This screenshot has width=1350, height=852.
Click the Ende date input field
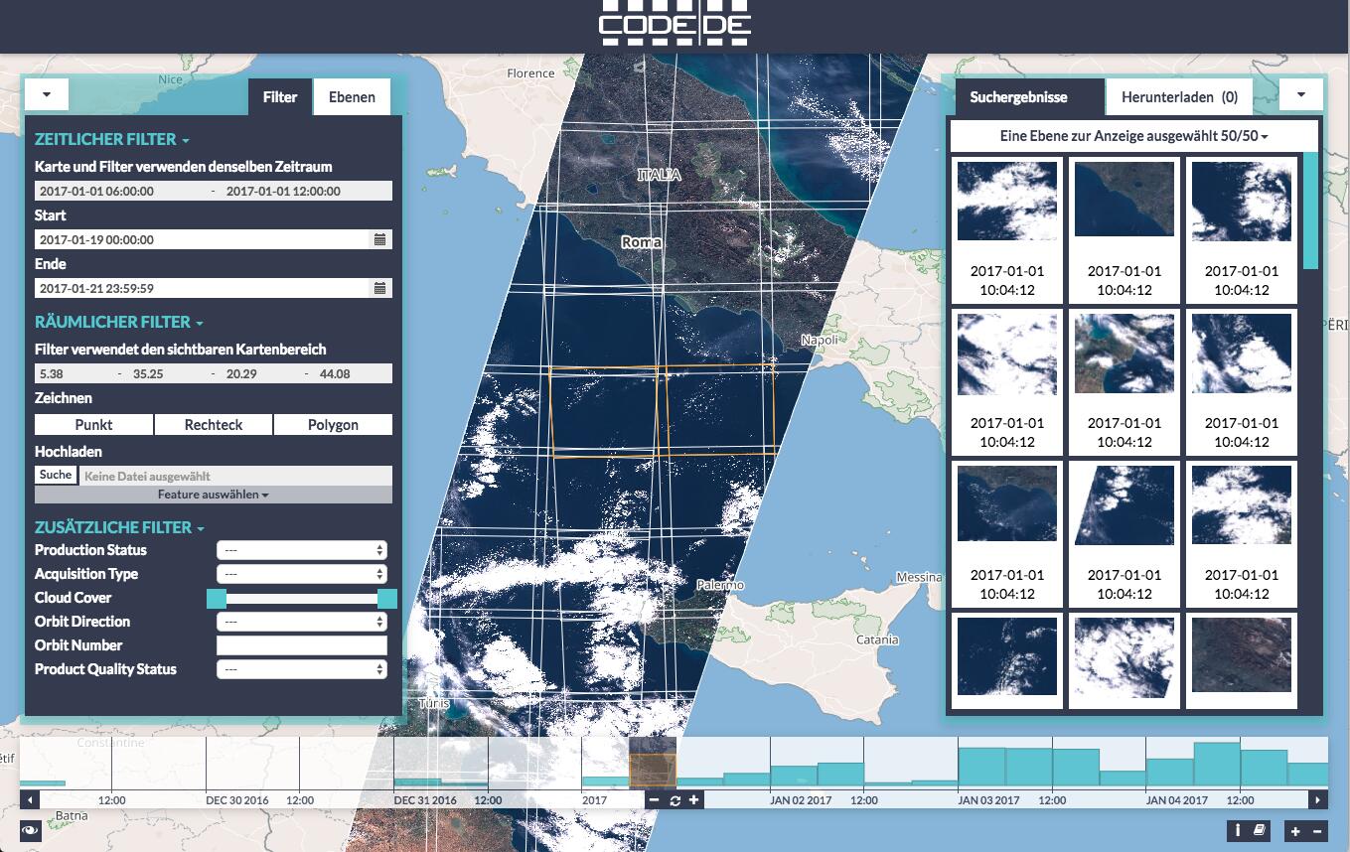204,288
